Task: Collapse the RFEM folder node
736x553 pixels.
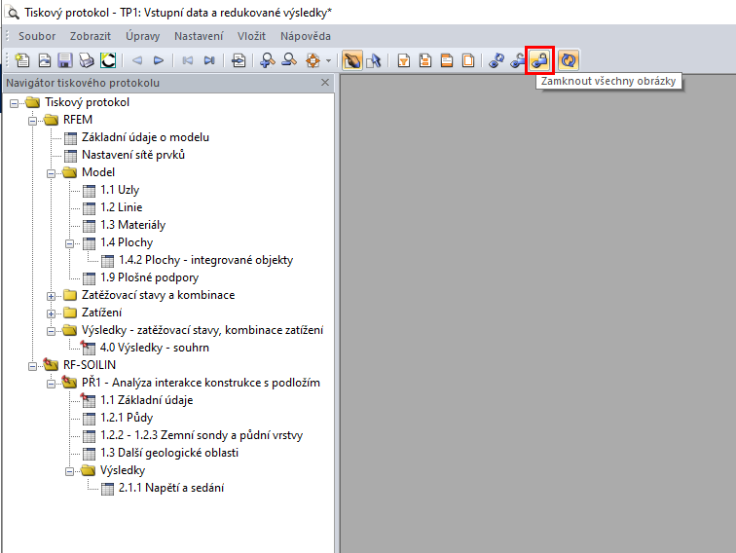Action: coord(32,121)
